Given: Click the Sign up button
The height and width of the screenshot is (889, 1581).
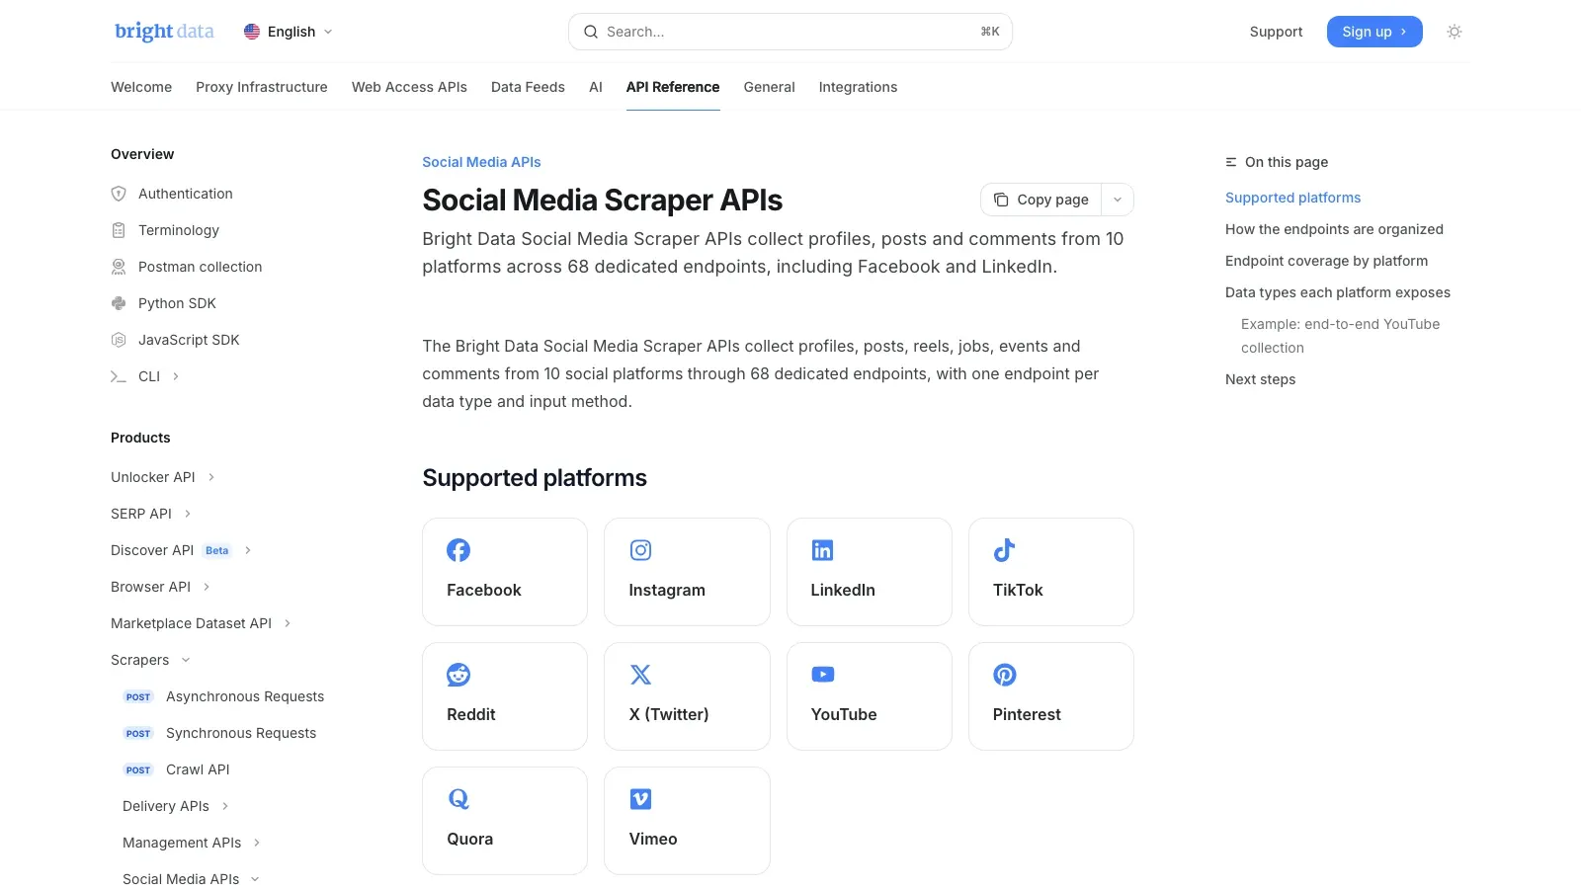Looking at the screenshot, I should (1374, 32).
